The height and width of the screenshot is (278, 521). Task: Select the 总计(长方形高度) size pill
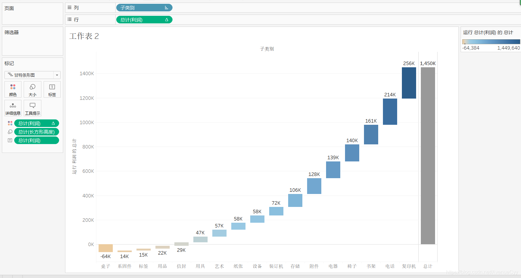tap(37, 132)
